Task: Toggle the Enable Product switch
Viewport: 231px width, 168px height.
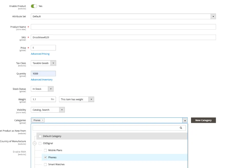Action: point(34,6)
